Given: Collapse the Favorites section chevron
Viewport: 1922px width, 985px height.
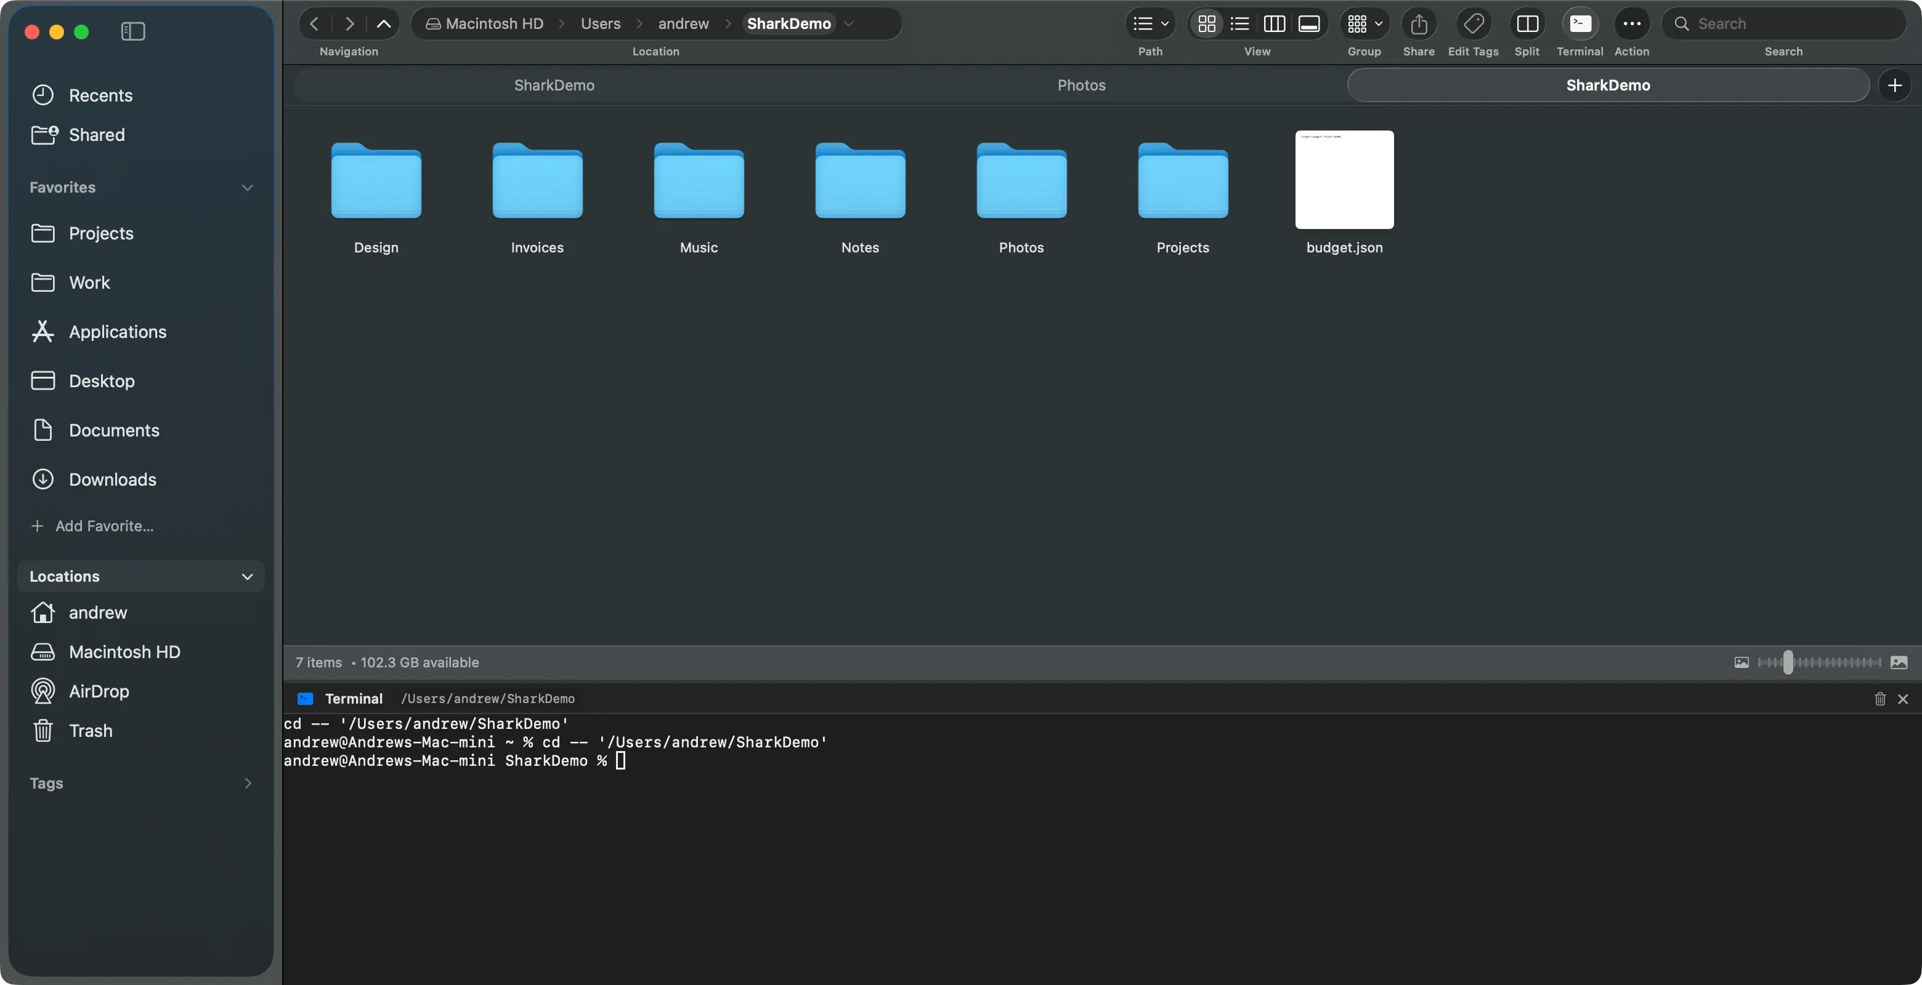Looking at the screenshot, I should click(x=247, y=187).
